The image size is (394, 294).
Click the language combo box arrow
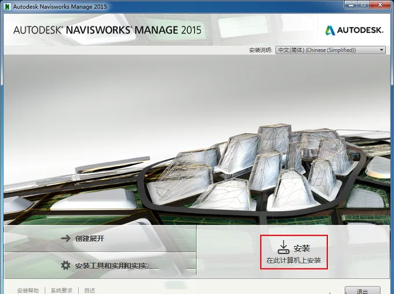pos(381,50)
